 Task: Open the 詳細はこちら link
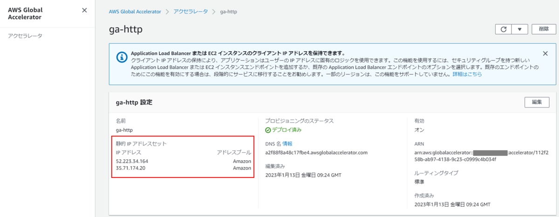(x=467, y=74)
